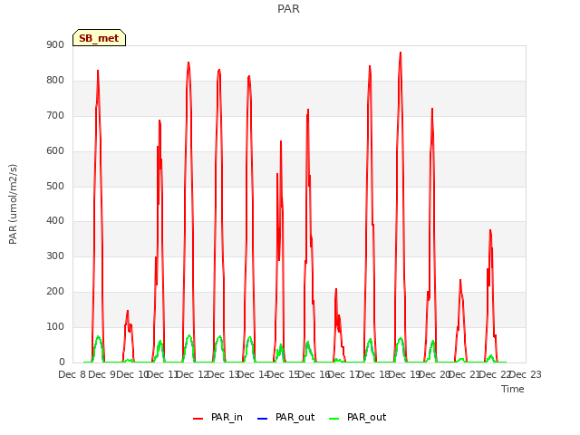Screen dimensions: 580x435
Task: Click the 200 y-axis tick label
Action: tap(55, 292)
